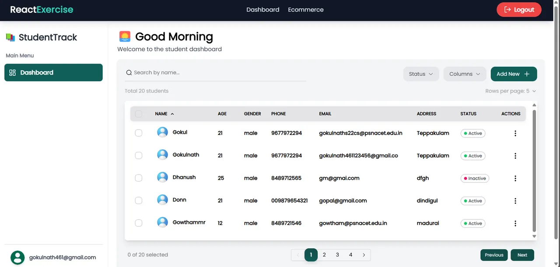Tick the checkbox for Donn

click(x=139, y=201)
